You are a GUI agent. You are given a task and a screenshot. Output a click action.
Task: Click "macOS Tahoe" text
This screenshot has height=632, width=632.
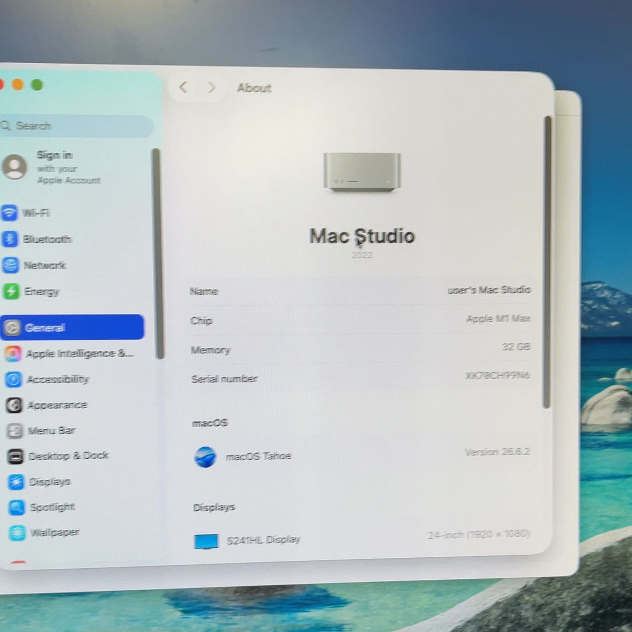point(258,456)
